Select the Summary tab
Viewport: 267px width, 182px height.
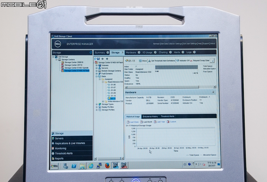[x=100, y=53]
